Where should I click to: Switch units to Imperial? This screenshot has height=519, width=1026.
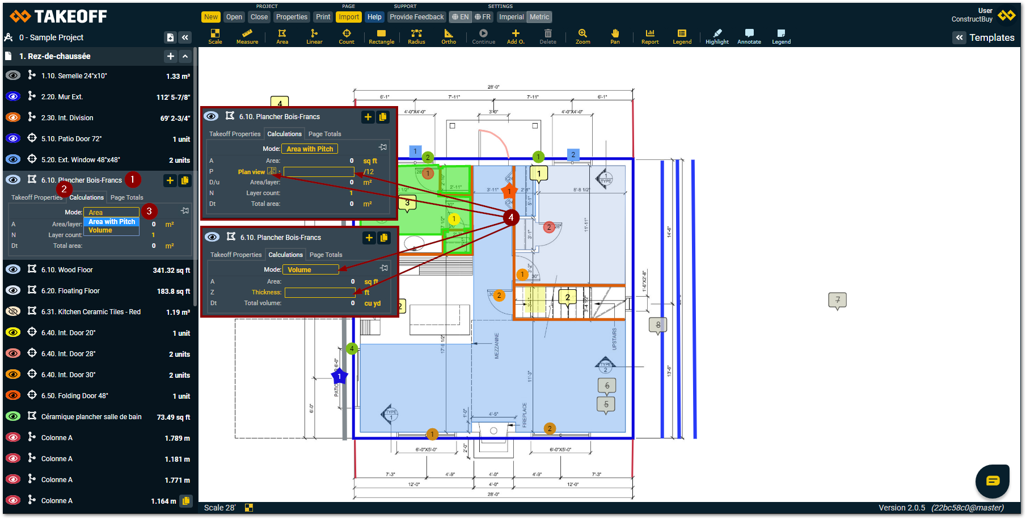[511, 17]
